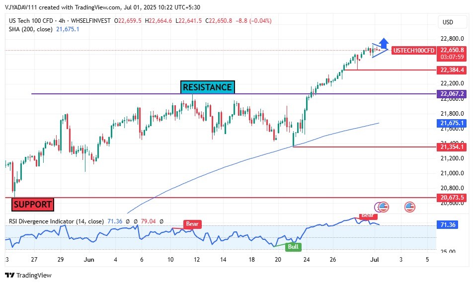Click the RESISTANCE text label

[207, 87]
